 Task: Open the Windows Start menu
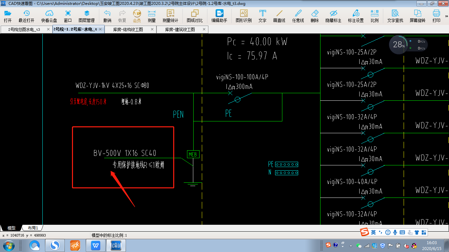tap(9, 245)
